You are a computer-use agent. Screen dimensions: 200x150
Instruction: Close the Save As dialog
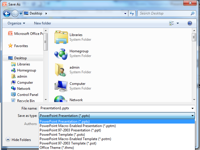[190, 3]
